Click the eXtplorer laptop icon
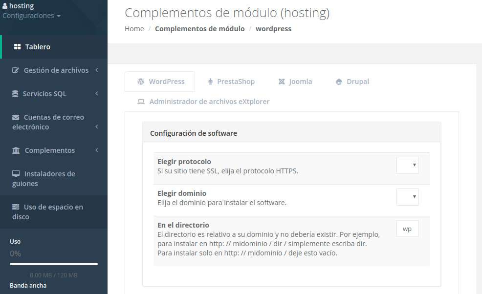 (x=141, y=102)
